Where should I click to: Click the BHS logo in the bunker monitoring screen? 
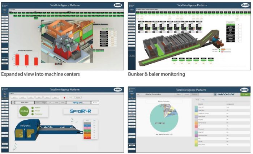point(245,5)
